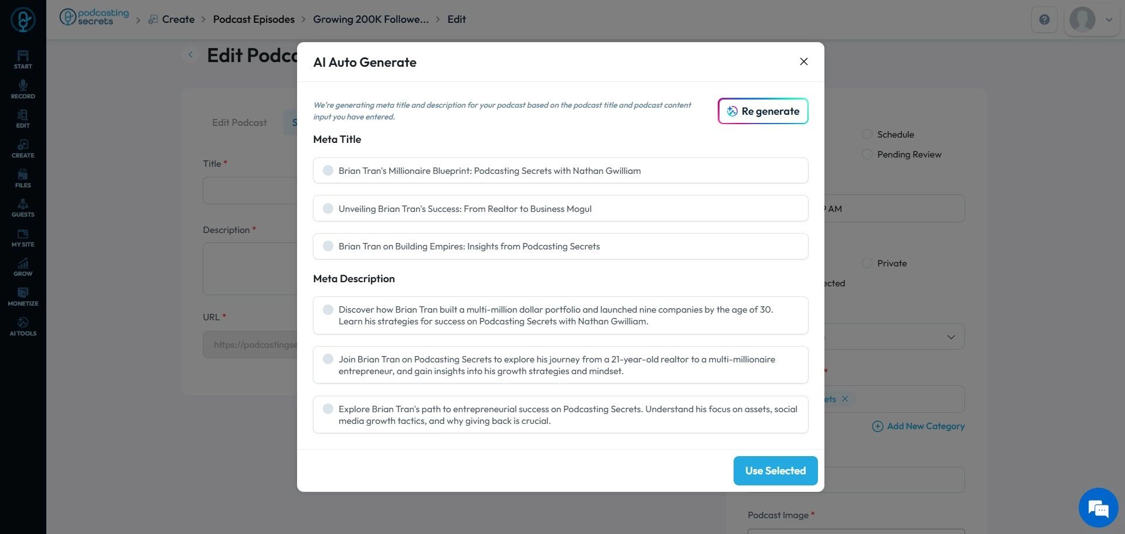Open the Monetize section in sidebar
The width and height of the screenshot is (1125, 534).
coord(23,296)
